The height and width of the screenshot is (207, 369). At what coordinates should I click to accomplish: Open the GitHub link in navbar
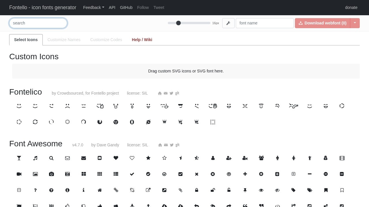click(126, 7)
